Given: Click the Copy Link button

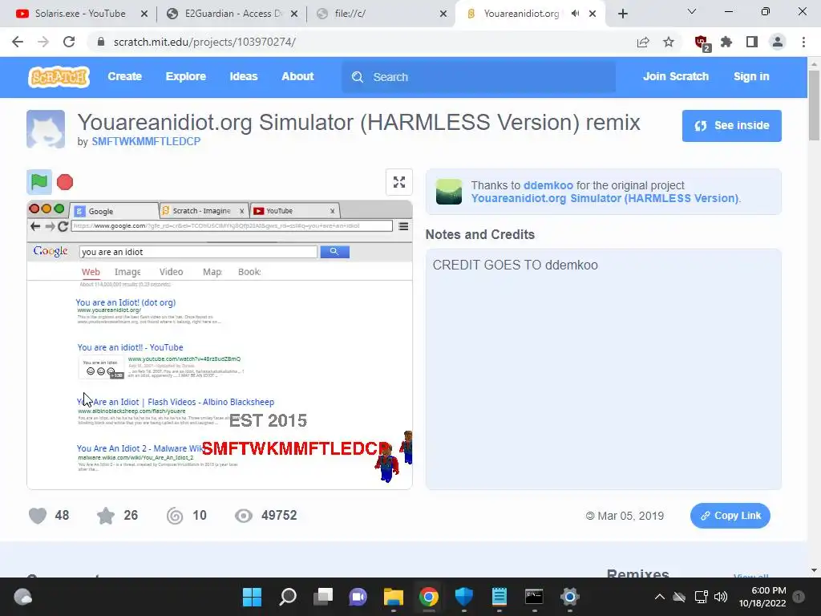Looking at the screenshot, I should tap(730, 516).
